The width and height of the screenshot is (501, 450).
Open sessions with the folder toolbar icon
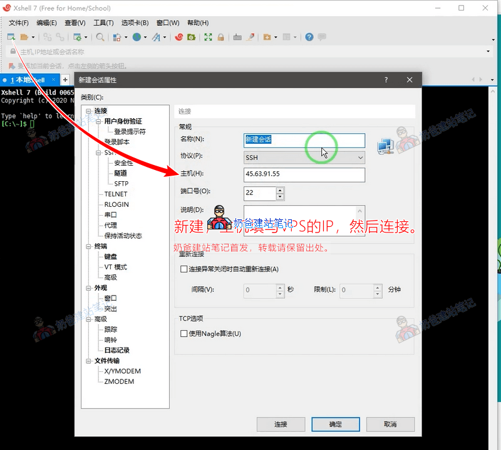click(23, 36)
